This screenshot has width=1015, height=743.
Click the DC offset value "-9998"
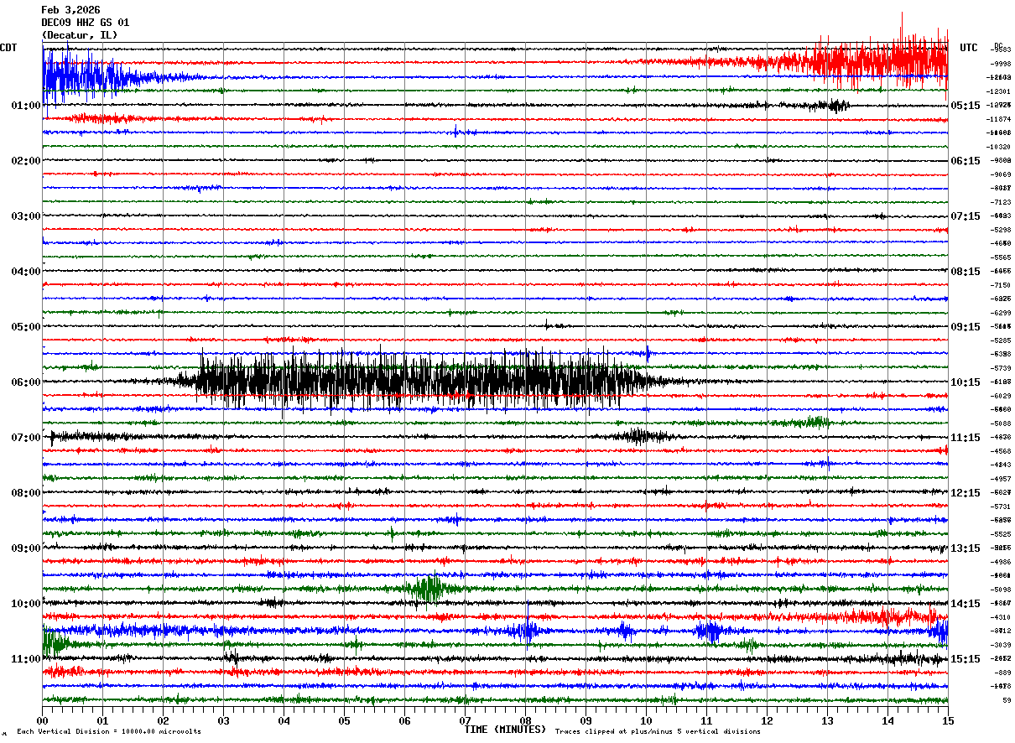tap(1002, 64)
